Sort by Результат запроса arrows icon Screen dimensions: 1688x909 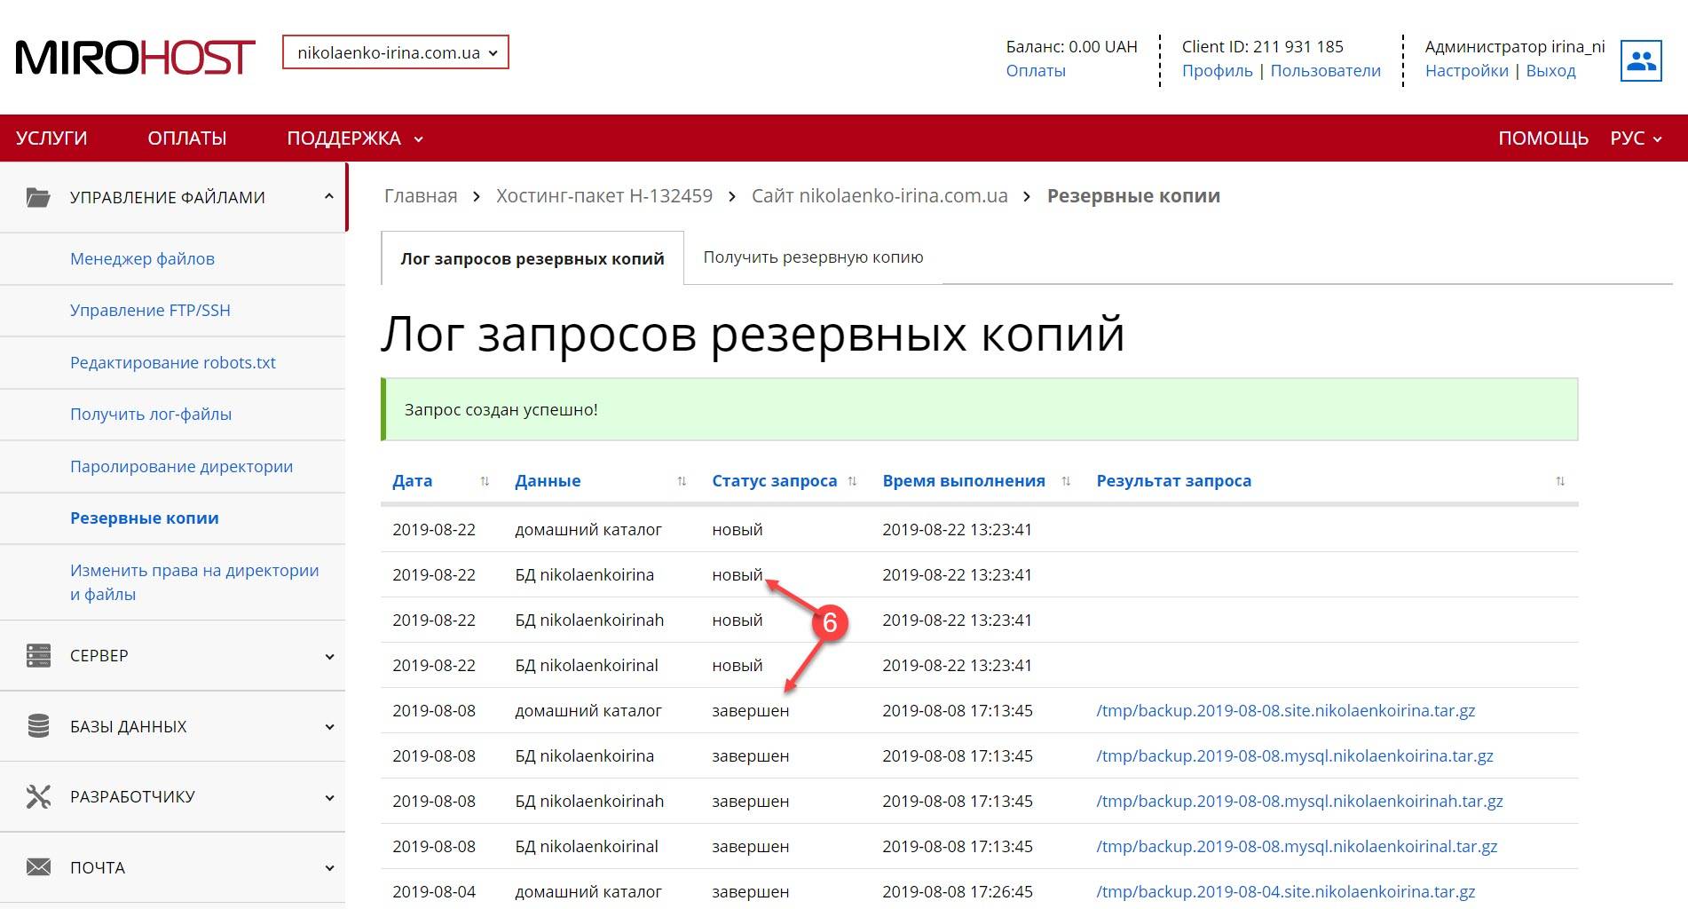coord(1560,481)
